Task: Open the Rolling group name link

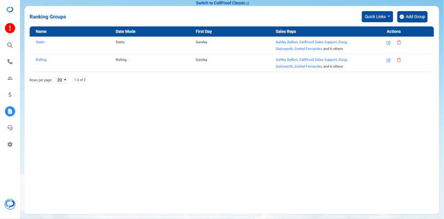Action: [x=41, y=60]
